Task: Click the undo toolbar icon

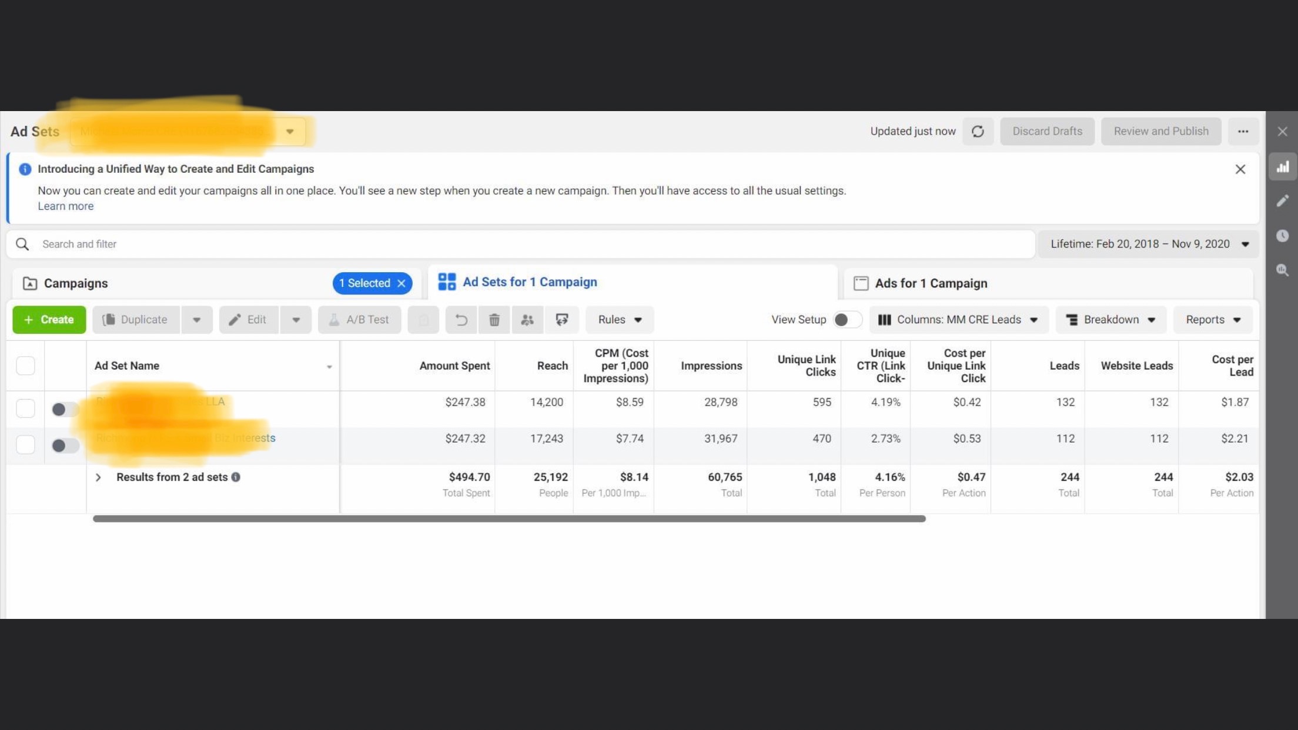Action: click(x=461, y=320)
